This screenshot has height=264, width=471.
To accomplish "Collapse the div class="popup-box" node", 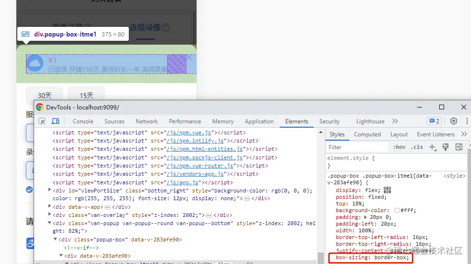I will [x=55, y=239].
